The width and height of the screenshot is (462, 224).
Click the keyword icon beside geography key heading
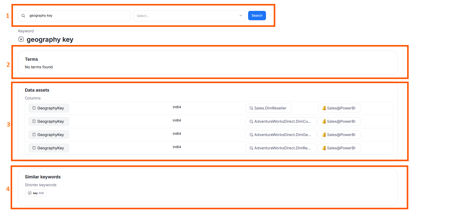tap(21, 39)
